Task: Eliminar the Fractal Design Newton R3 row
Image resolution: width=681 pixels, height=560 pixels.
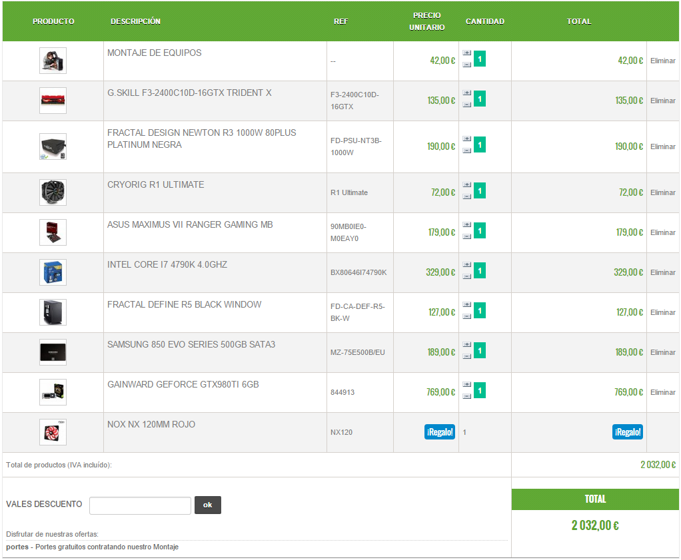Action: pyautogui.click(x=663, y=146)
